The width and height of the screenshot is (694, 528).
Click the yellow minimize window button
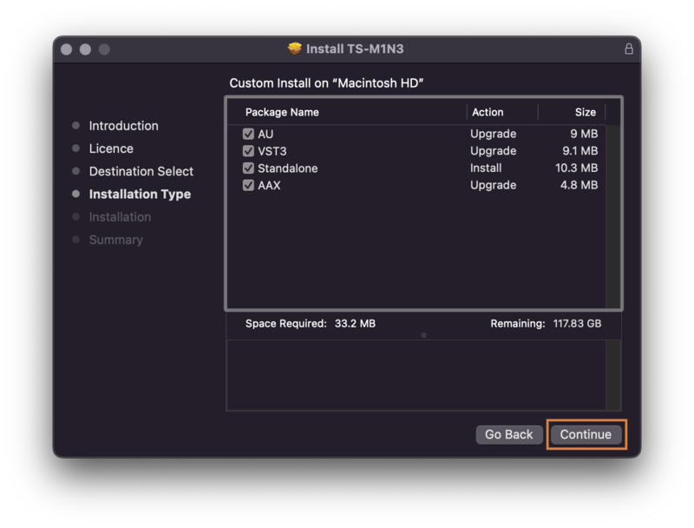[85, 49]
